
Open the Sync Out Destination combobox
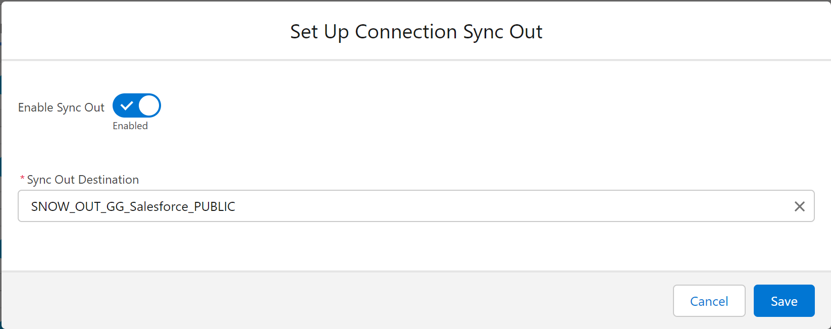point(416,206)
